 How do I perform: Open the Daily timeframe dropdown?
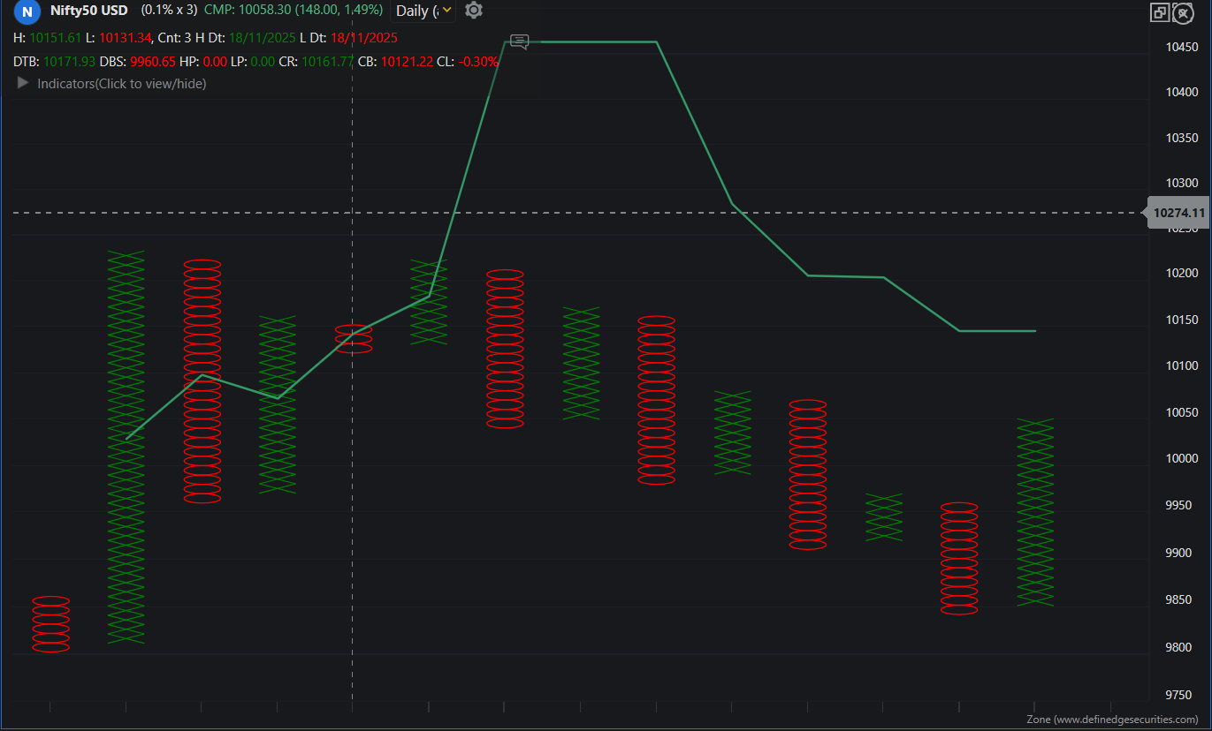point(416,11)
